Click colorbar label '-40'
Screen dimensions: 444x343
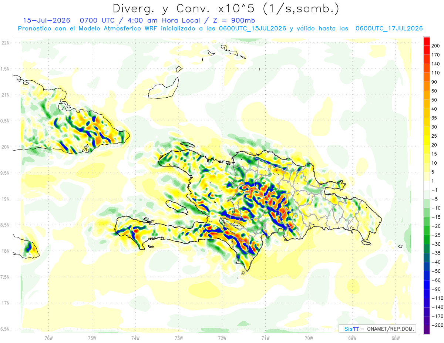point(436,262)
